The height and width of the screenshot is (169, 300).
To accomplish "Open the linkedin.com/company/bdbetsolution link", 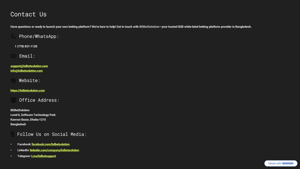I will coord(54,150).
